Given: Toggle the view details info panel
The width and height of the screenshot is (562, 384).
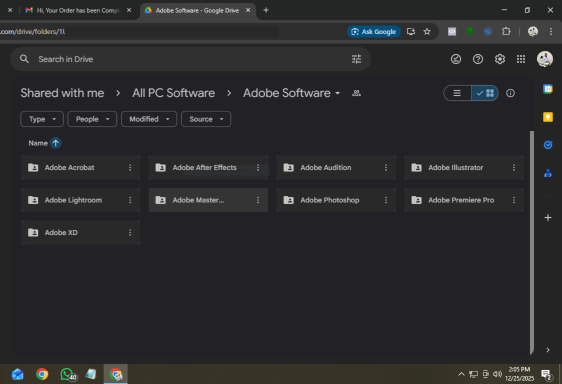Looking at the screenshot, I should 510,93.
